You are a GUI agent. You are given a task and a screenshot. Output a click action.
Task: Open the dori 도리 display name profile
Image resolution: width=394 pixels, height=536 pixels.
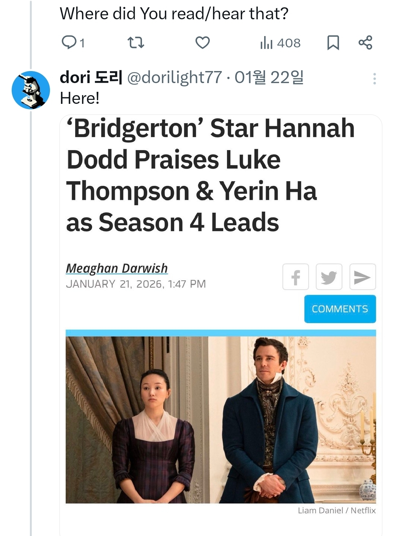coord(91,77)
